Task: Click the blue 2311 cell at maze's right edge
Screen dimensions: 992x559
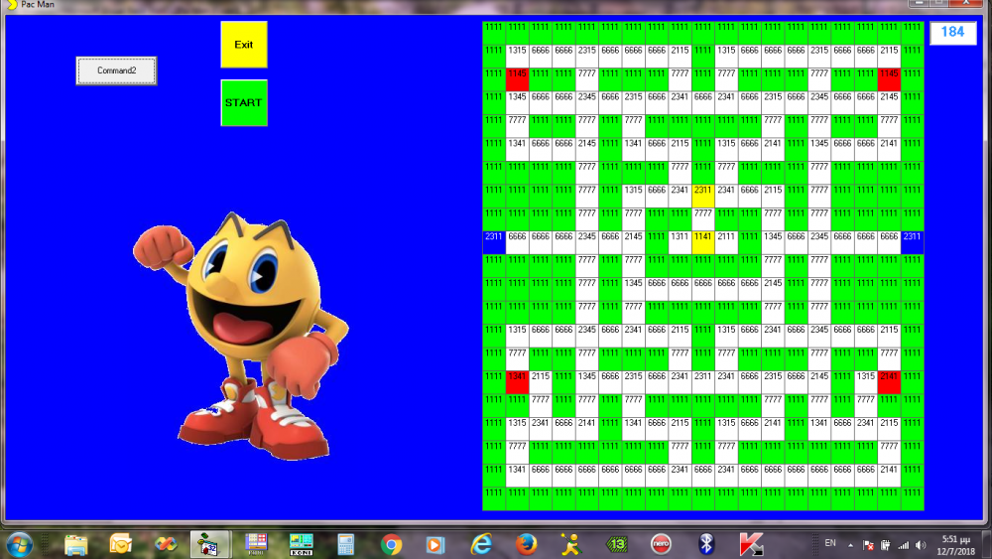Action: click(x=913, y=242)
